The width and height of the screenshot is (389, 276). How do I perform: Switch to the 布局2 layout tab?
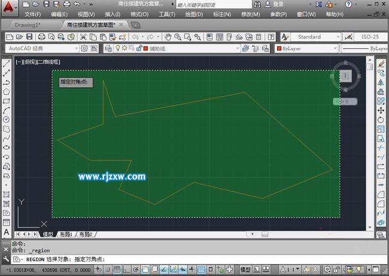[x=86, y=234]
